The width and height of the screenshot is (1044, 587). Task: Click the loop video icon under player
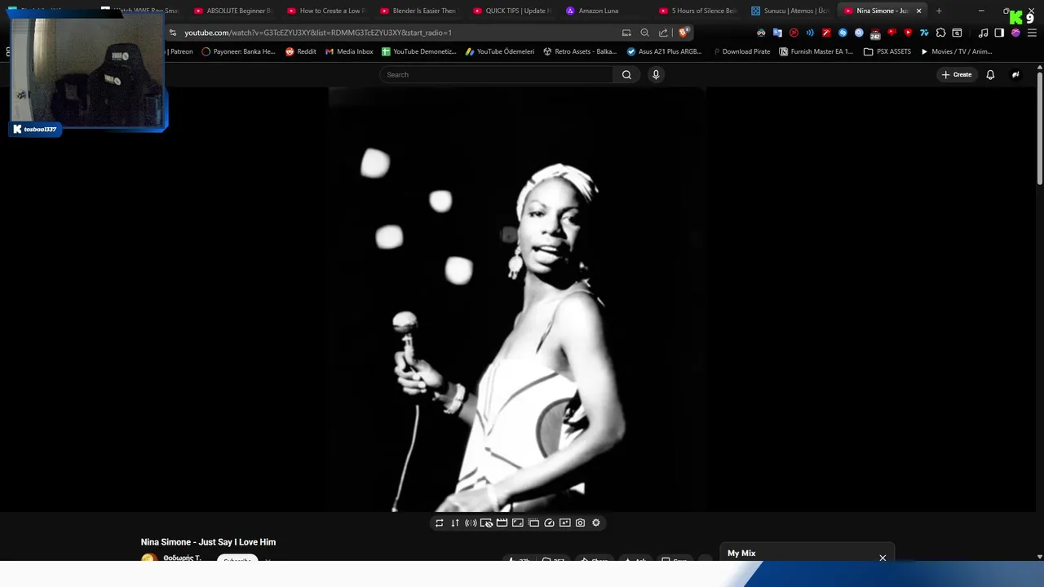point(440,523)
